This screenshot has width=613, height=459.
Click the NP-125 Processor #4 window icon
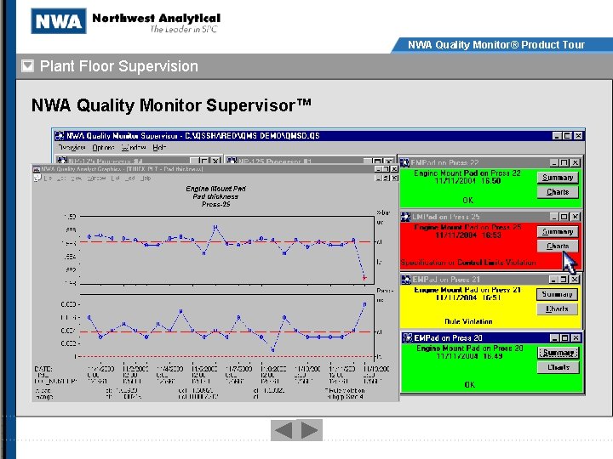point(62,161)
